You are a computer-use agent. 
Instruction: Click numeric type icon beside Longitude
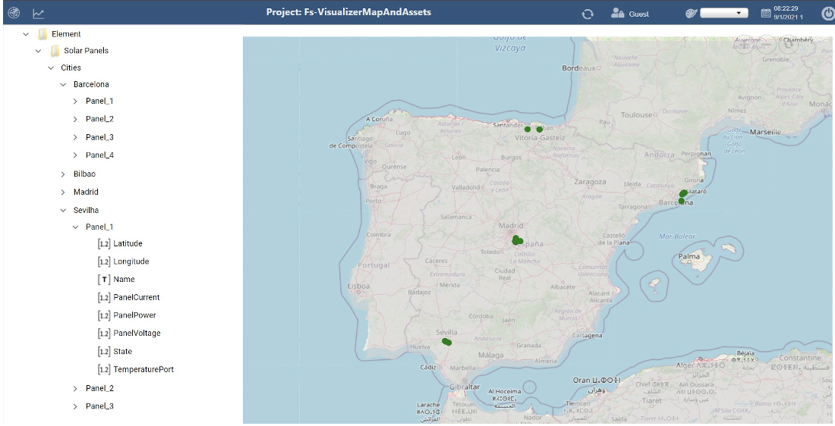[x=104, y=262]
